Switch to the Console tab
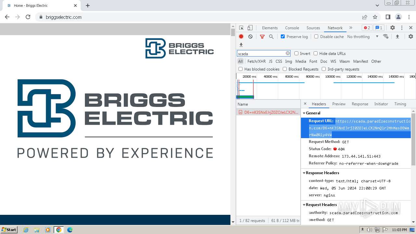 click(x=292, y=28)
